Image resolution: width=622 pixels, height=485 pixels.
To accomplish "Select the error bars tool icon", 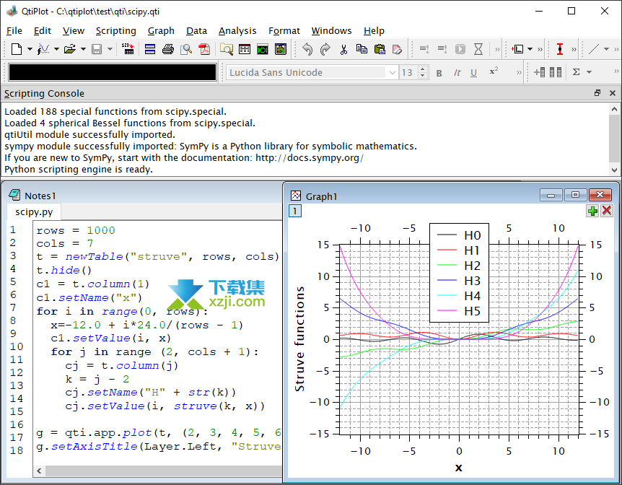I will click(x=560, y=49).
